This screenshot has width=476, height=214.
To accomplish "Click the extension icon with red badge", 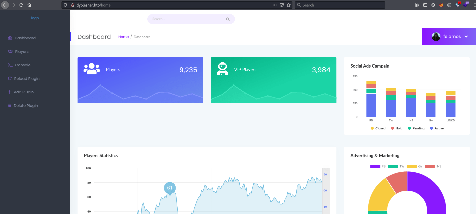I will [x=458, y=5].
